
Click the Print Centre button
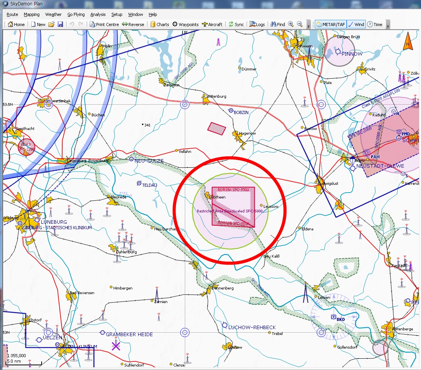coord(104,25)
